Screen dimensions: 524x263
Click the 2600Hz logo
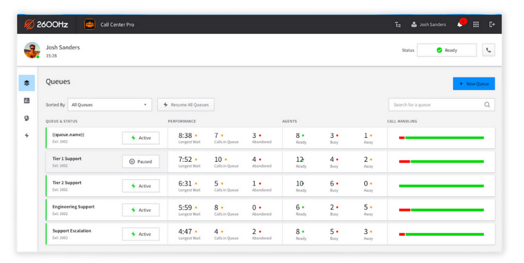click(46, 25)
